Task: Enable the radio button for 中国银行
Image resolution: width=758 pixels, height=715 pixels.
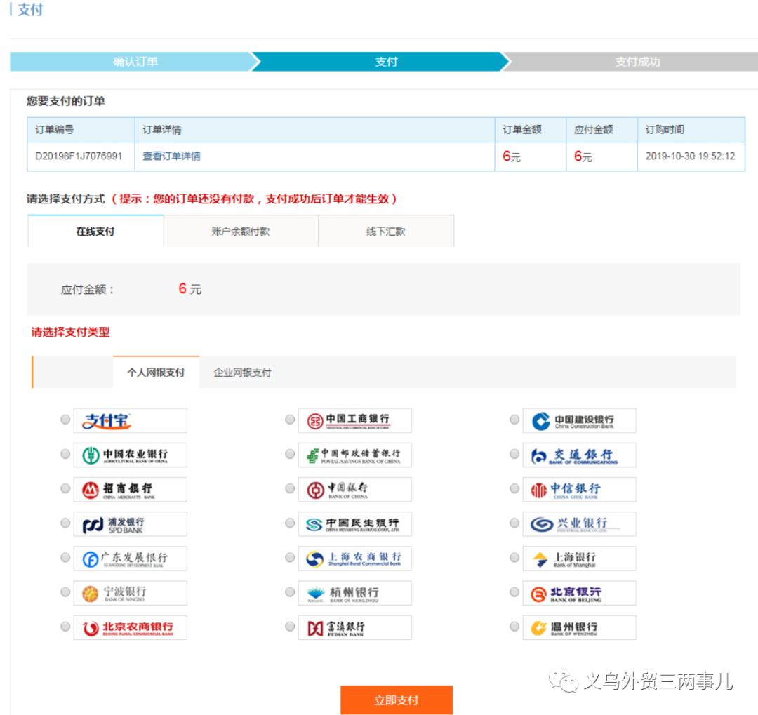Action: pyautogui.click(x=289, y=488)
